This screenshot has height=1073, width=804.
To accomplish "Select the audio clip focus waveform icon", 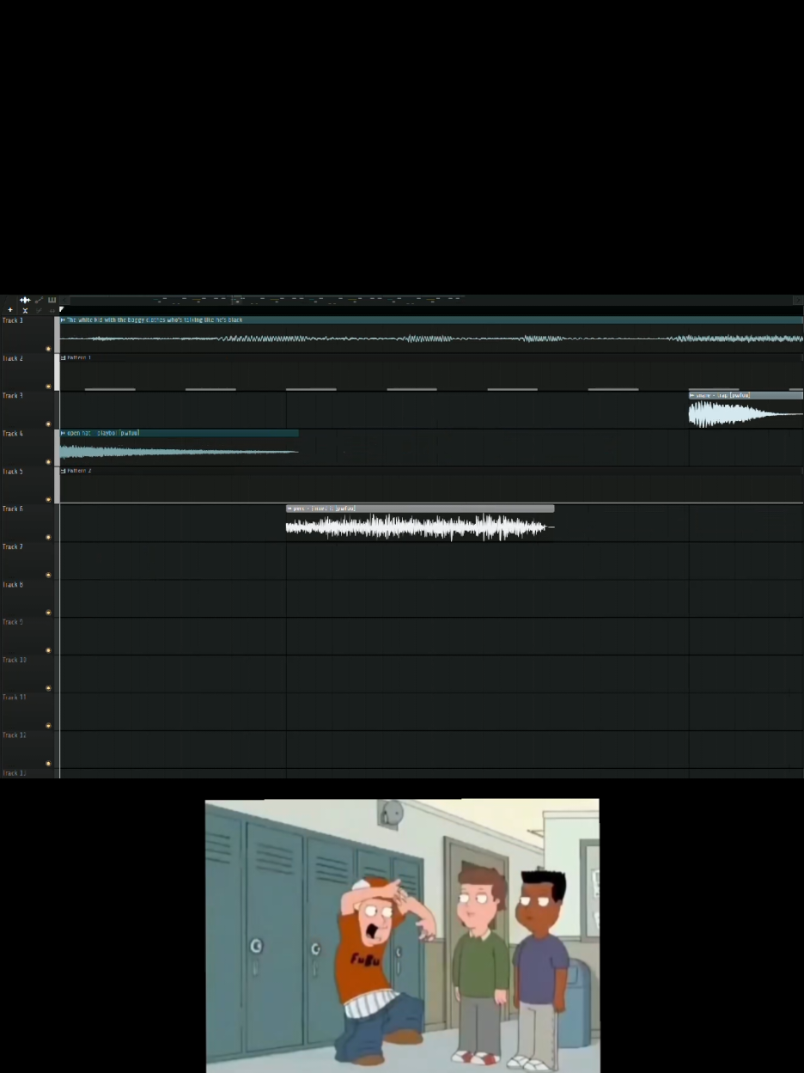I will pos(25,300).
